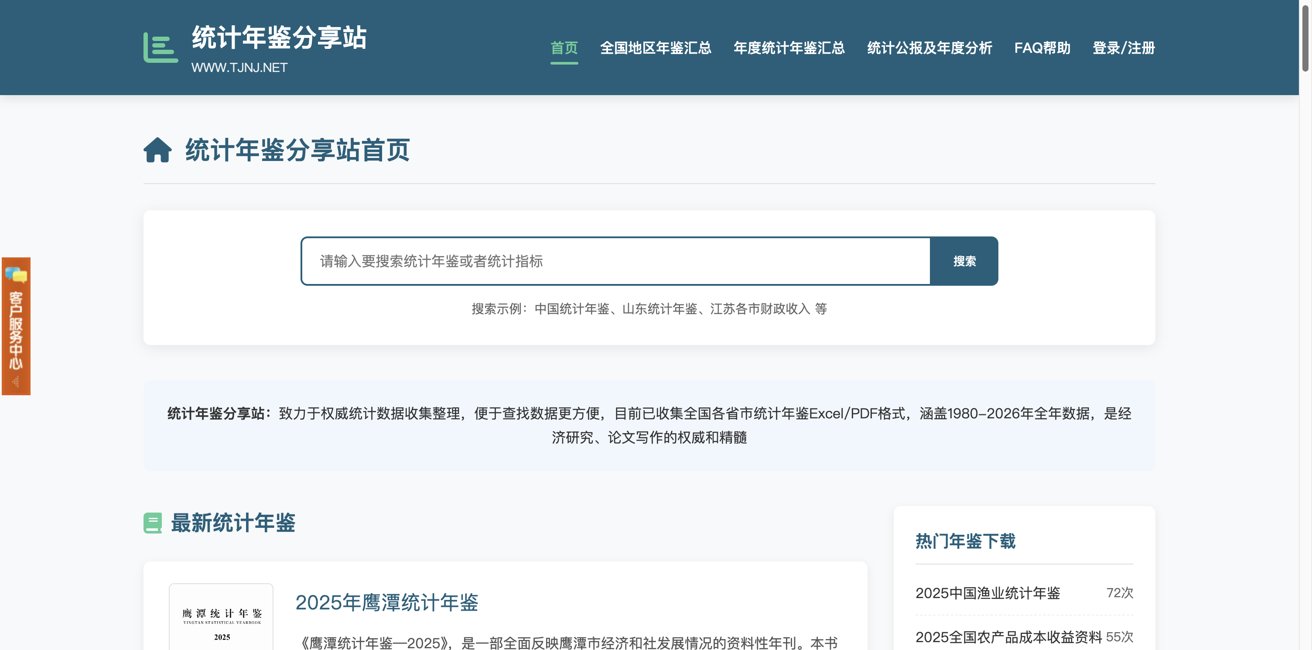Open 2025全国农产品成本收益资料 link

tap(1008, 637)
